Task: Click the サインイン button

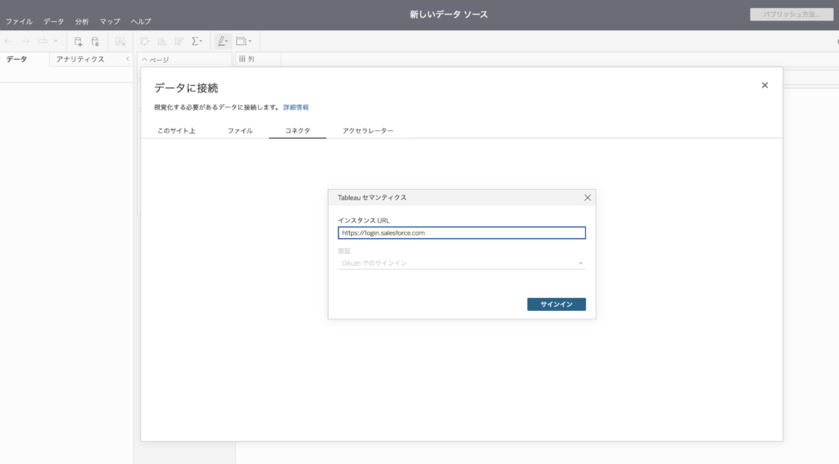Action: coord(556,304)
